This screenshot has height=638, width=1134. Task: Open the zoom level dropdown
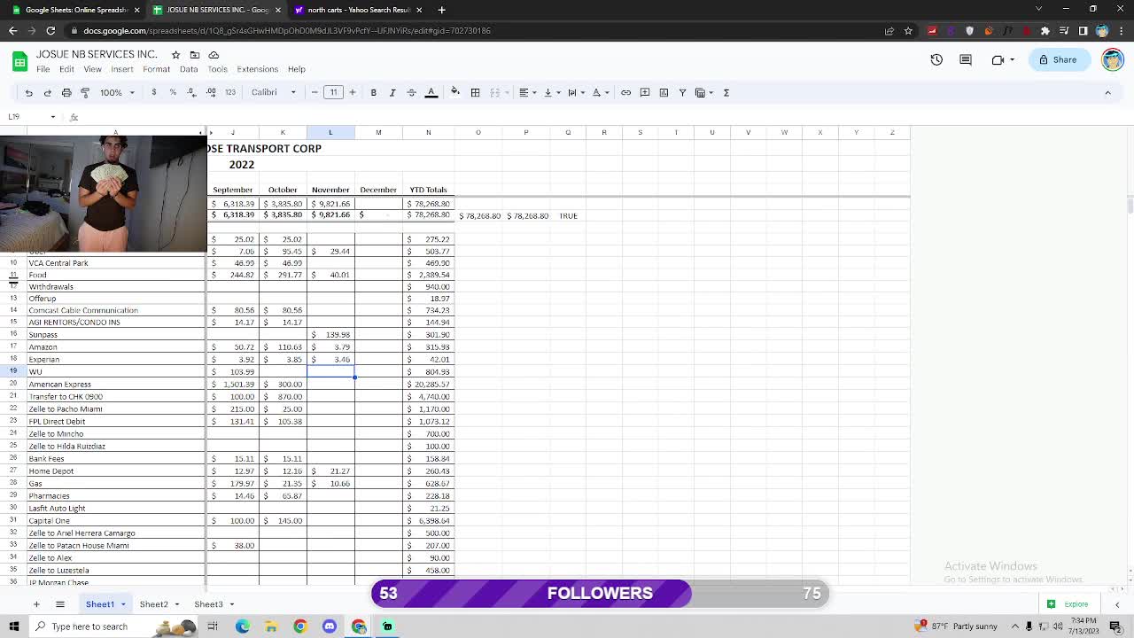click(117, 92)
